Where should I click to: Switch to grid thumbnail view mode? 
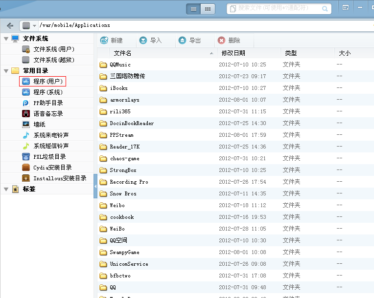coord(208,9)
